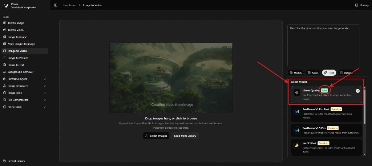Click the Background Remover sidebar icon

(4, 72)
